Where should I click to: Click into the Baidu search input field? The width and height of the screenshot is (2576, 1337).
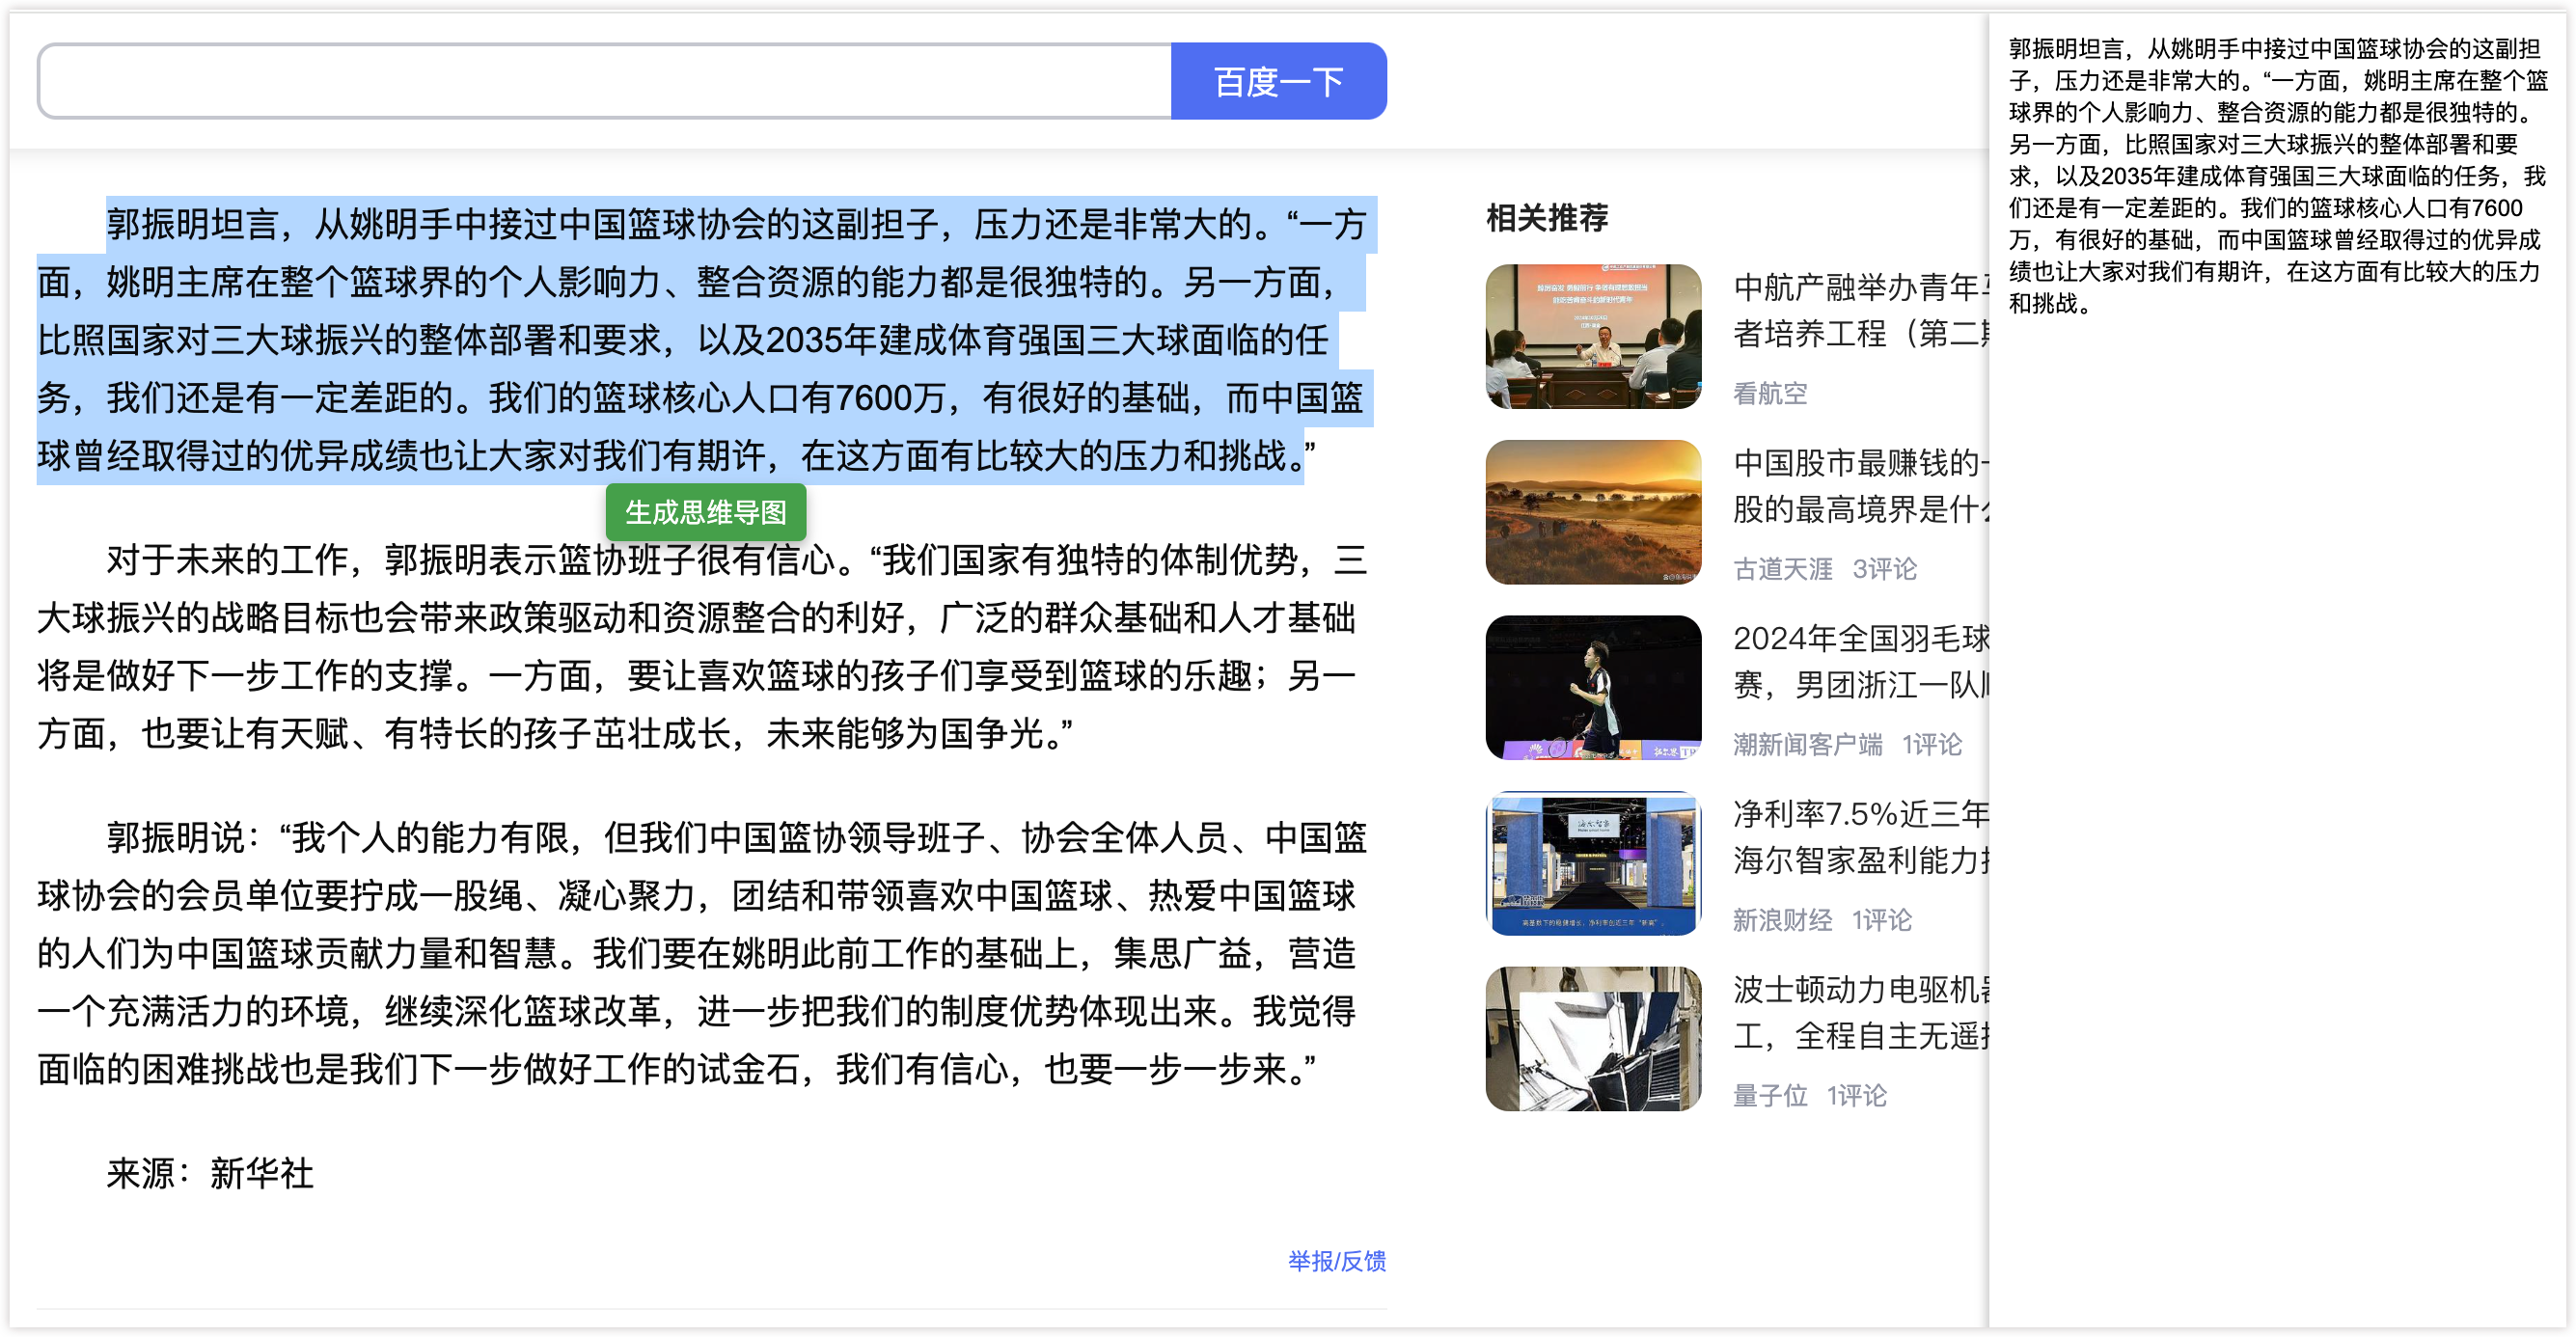coord(604,81)
